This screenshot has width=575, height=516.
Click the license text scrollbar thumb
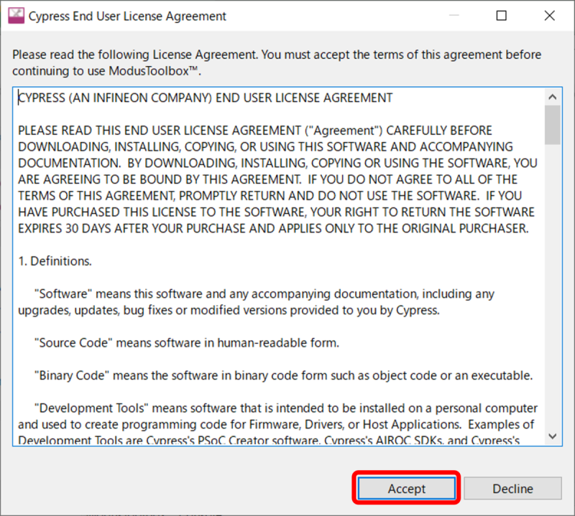pos(552,125)
